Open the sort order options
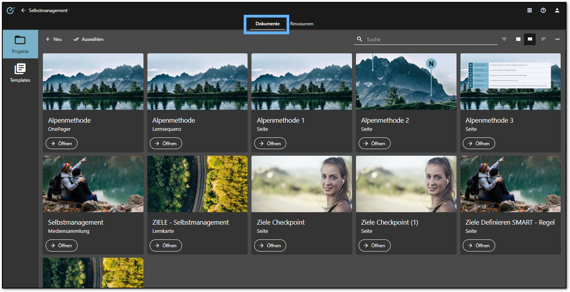 [544, 39]
